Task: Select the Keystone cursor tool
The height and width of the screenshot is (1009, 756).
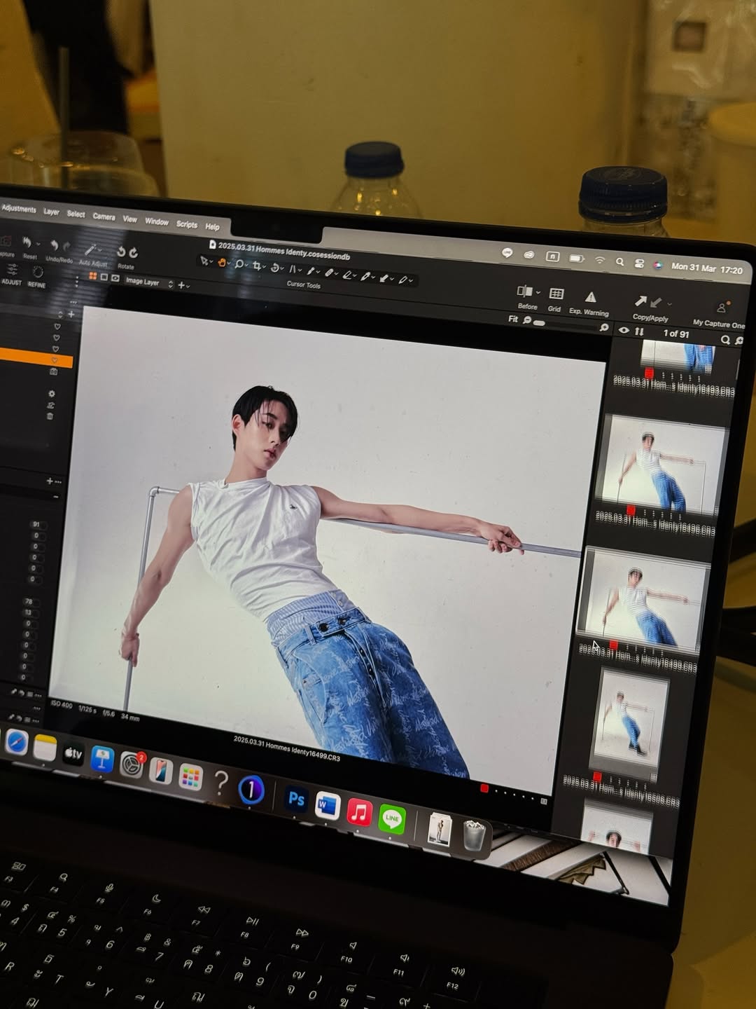Action: pyautogui.click(x=293, y=269)
